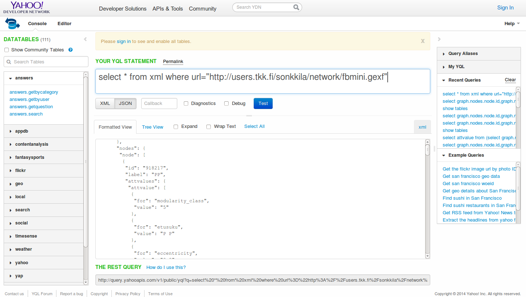Expand the Query Aliases section
Image resolution: width=526 pixels, height=297 pixels.
[463, 54]
